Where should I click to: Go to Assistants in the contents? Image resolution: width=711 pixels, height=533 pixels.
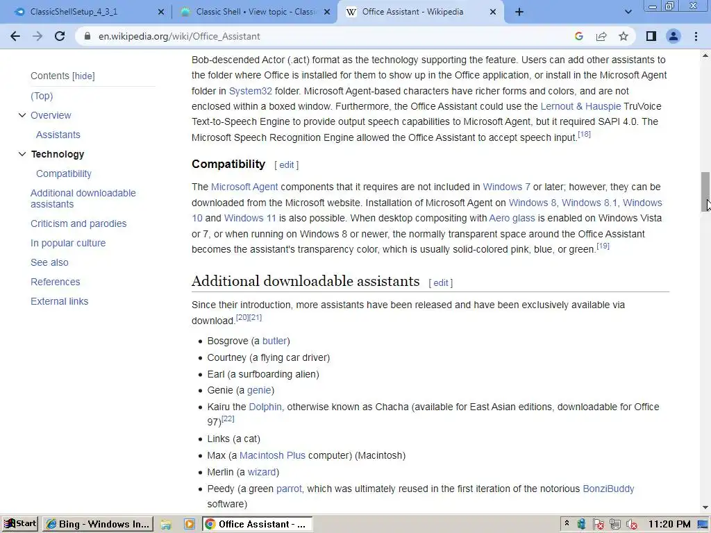pos(58,135)
